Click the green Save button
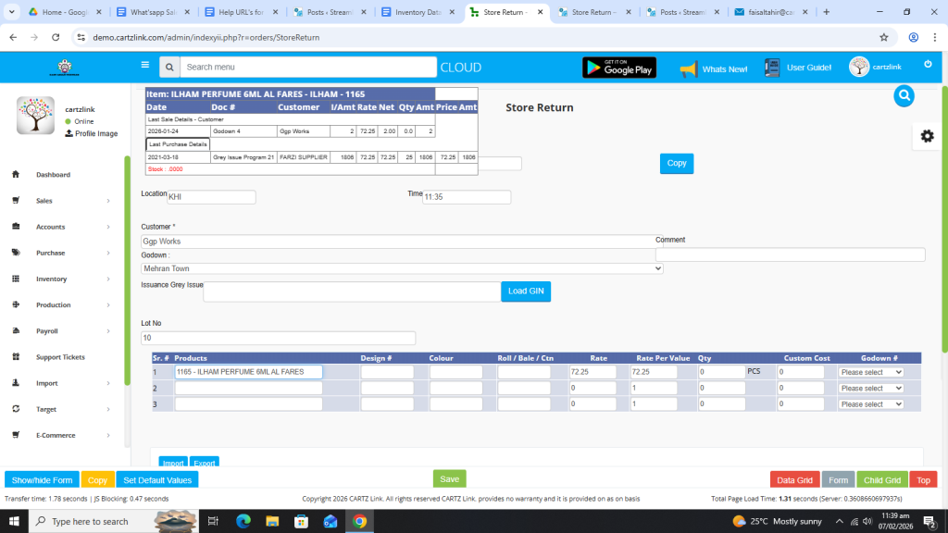 [449, 478]
